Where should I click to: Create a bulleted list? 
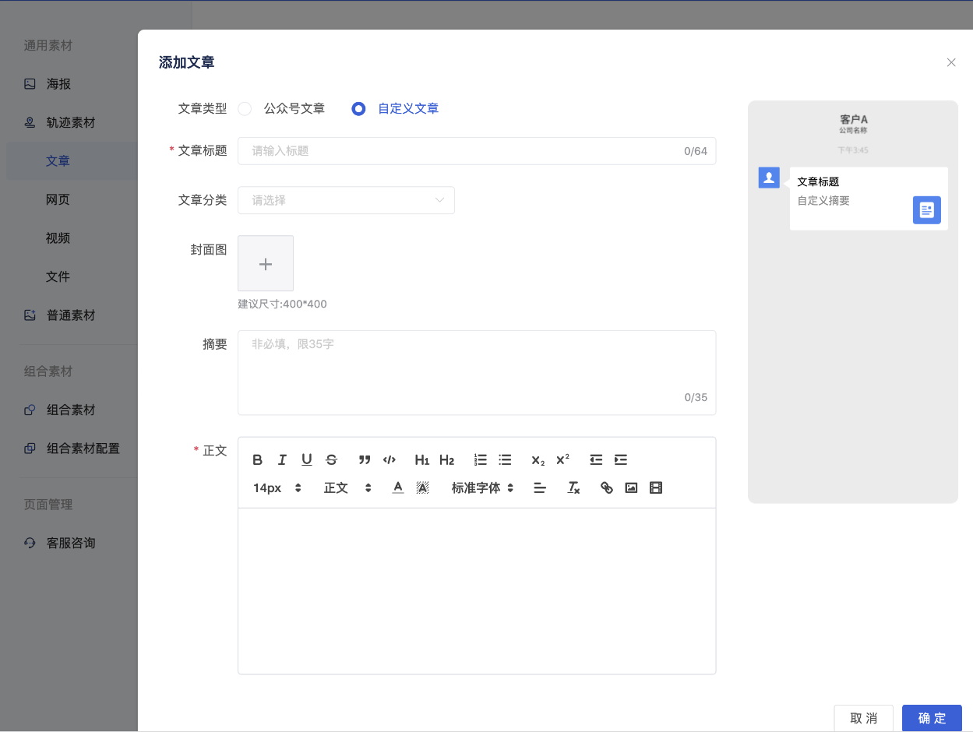click(x=505, y=459)
